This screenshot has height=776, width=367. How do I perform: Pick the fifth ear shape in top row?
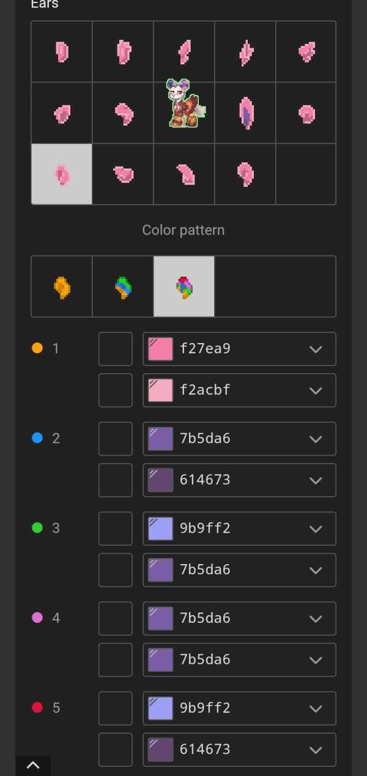pos(306,52)
